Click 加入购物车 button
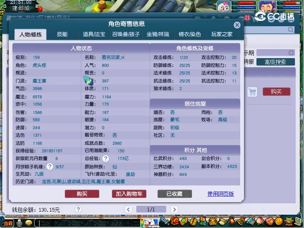Viewport: 304px width, 228px height. (129, 194)
